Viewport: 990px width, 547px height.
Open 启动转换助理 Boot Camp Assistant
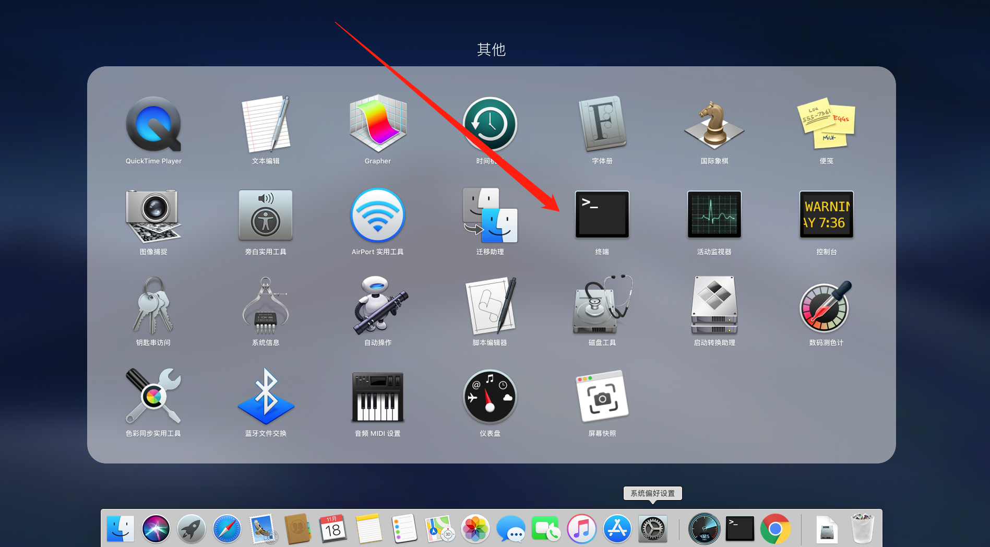click(714, 306)
